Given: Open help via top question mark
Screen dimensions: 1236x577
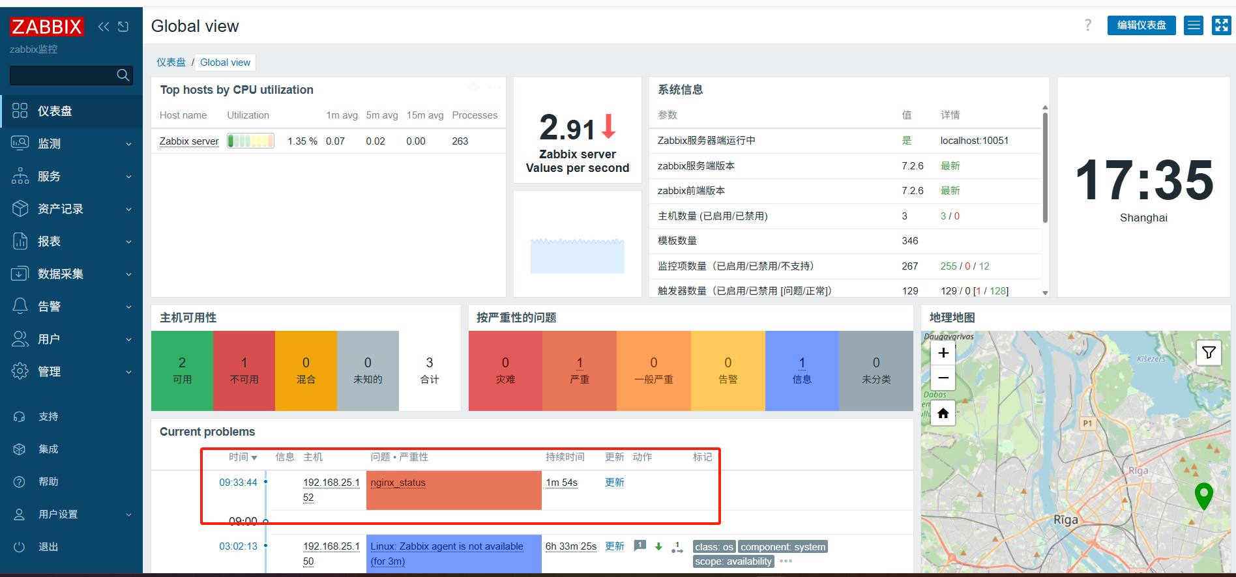Looking at the screenshot, I should pos(1088,25).
